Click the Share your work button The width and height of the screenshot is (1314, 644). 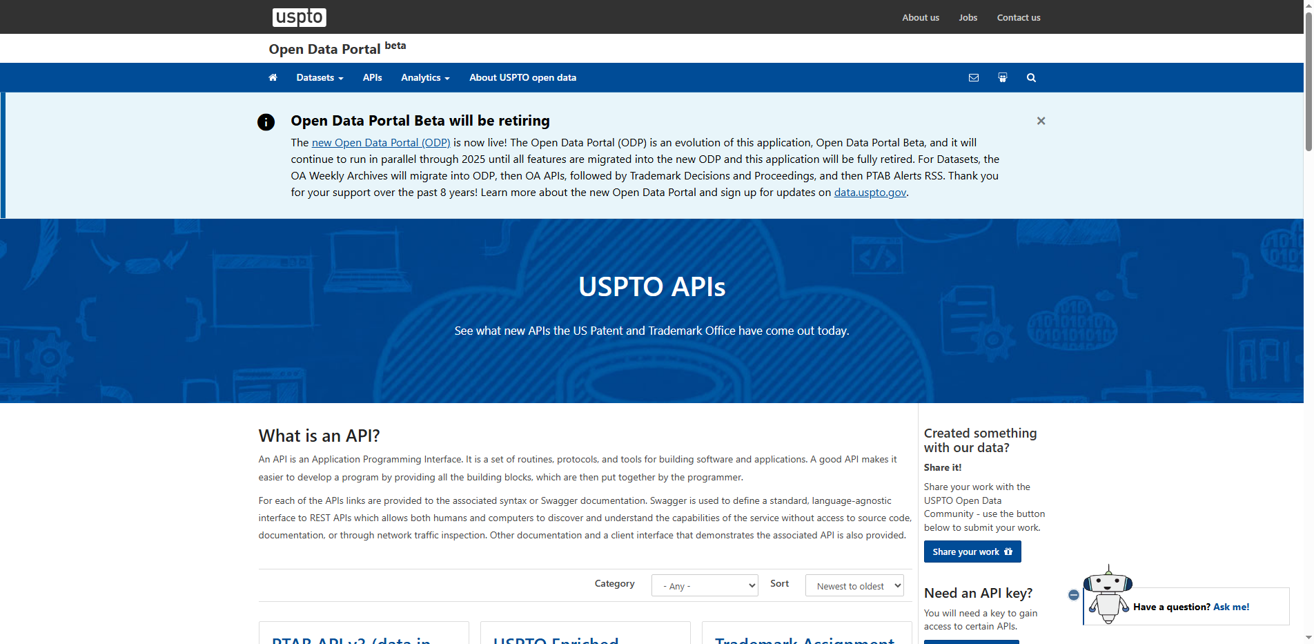972,552
